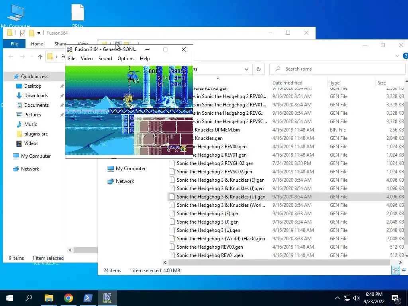Open Desktop in the Fusion364 sidebar
Screen dimensions: 408x306
33,86
